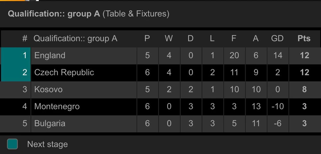Click the England team name
Image resolution: width=321 pixels, height=154 pixels.
coord(50,55)
